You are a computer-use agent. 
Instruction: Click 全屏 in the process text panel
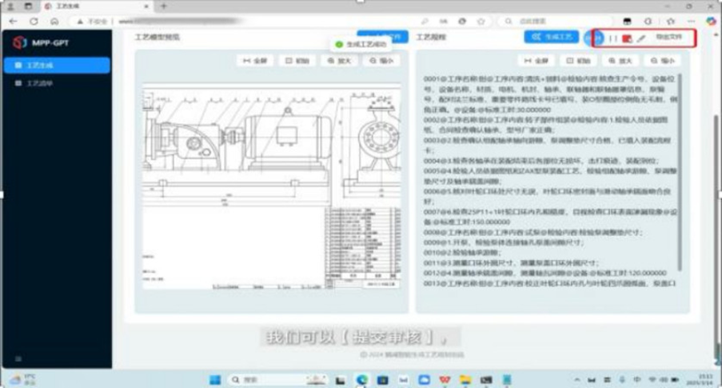pos(537,61)
